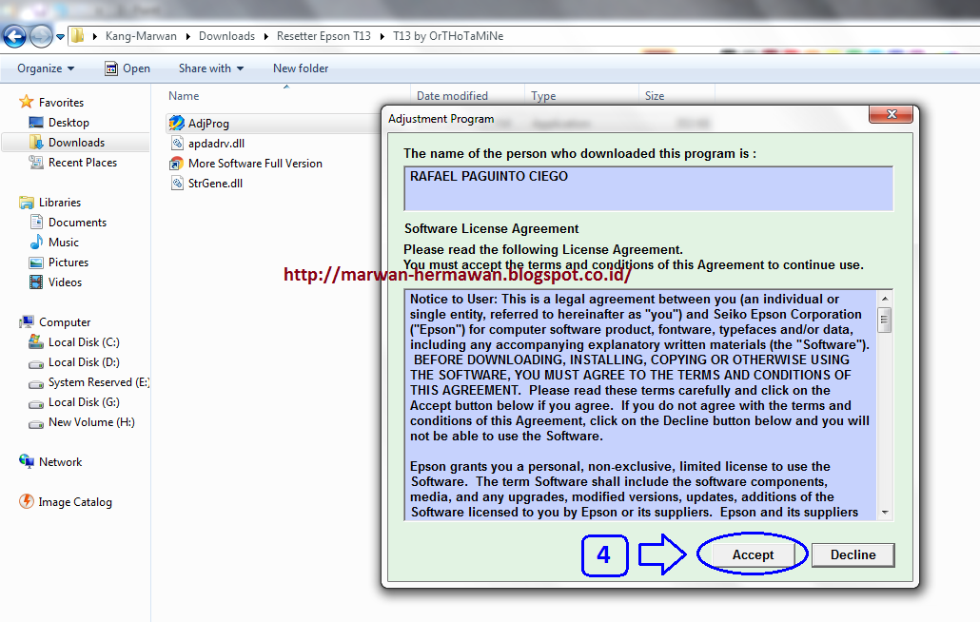The height and width of the screenshot is (622, 980).
Task: Sort by Size column header
Action: (655, 96)
